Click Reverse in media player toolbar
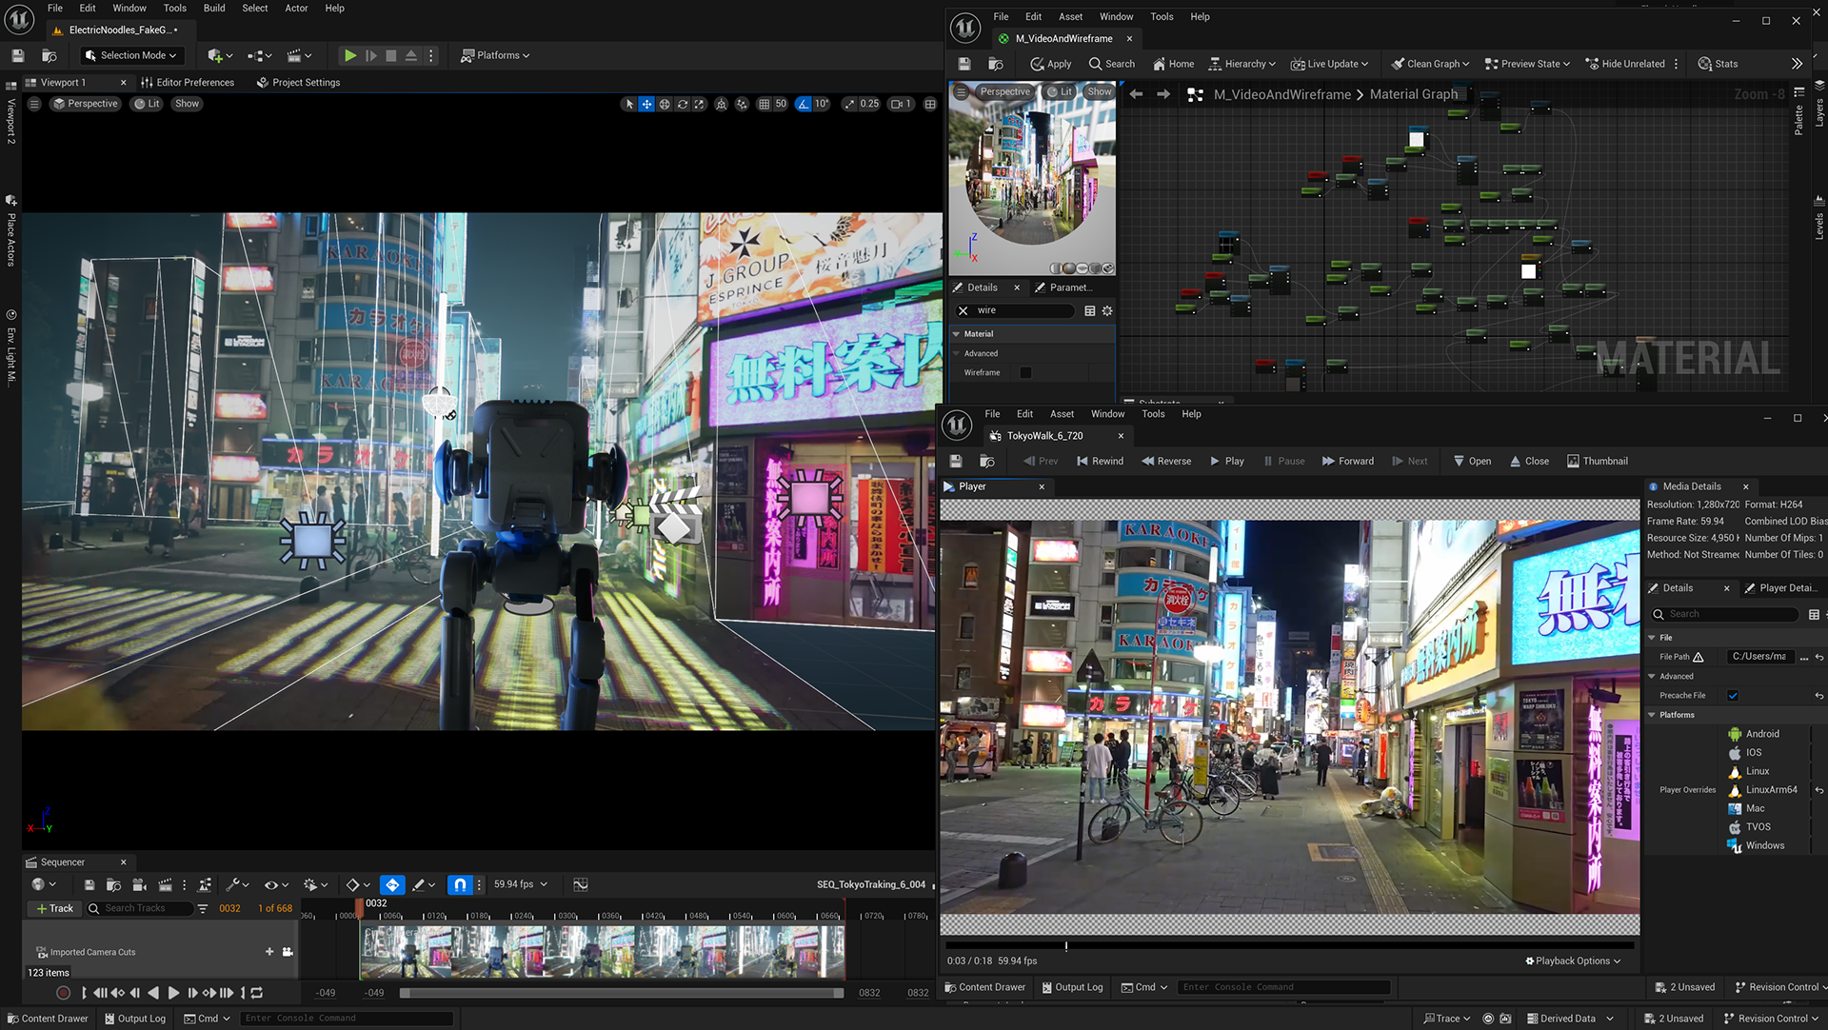Screen dimensions: 1828x1030 coord(1166,461)
